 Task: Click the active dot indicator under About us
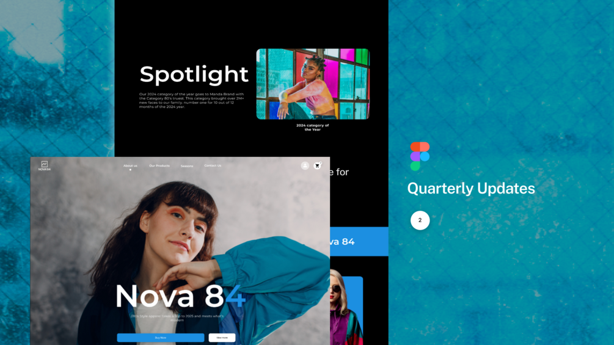pyautogui.click(x=130, y=169)
